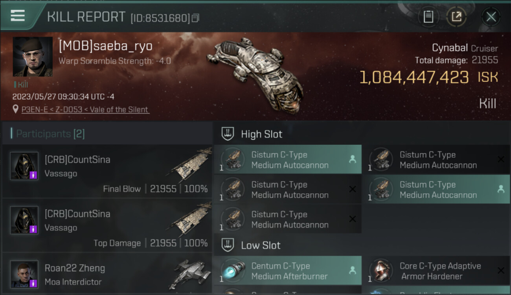Select Centum C-Type Medium Afterburner item
This screenshot has width=511, height=295.
pos(287,271)
